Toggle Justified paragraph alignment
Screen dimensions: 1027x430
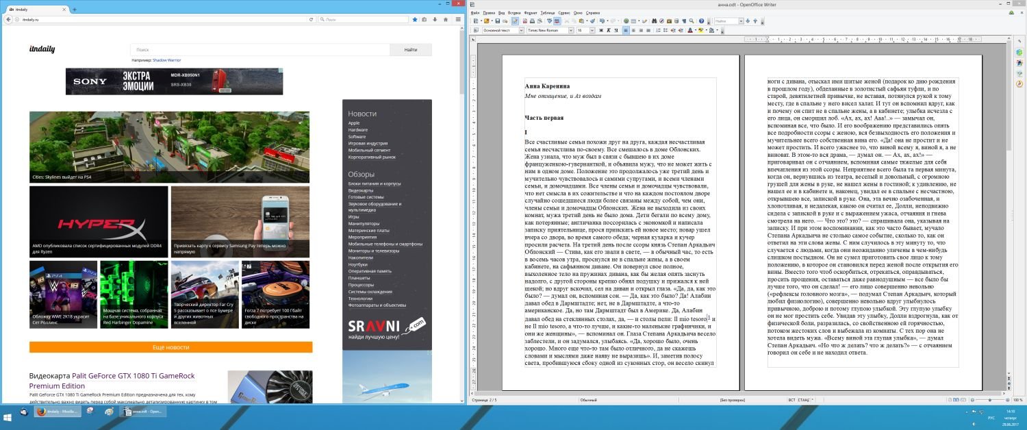click(648, 30)
